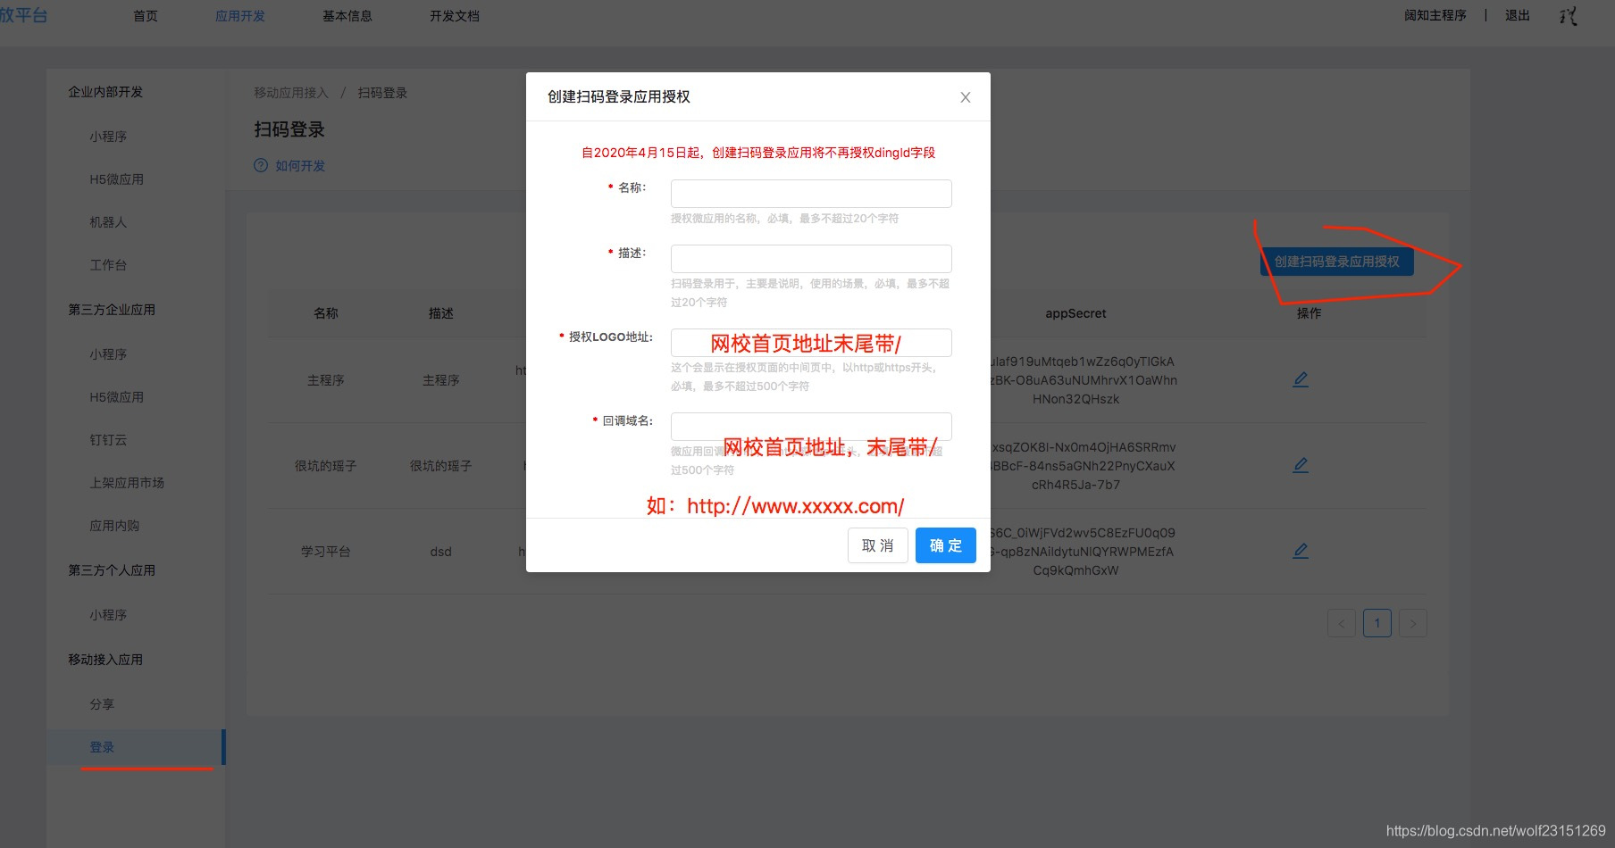Click the appSecret column header
1615x848 pixels.
coord(1075,313)
